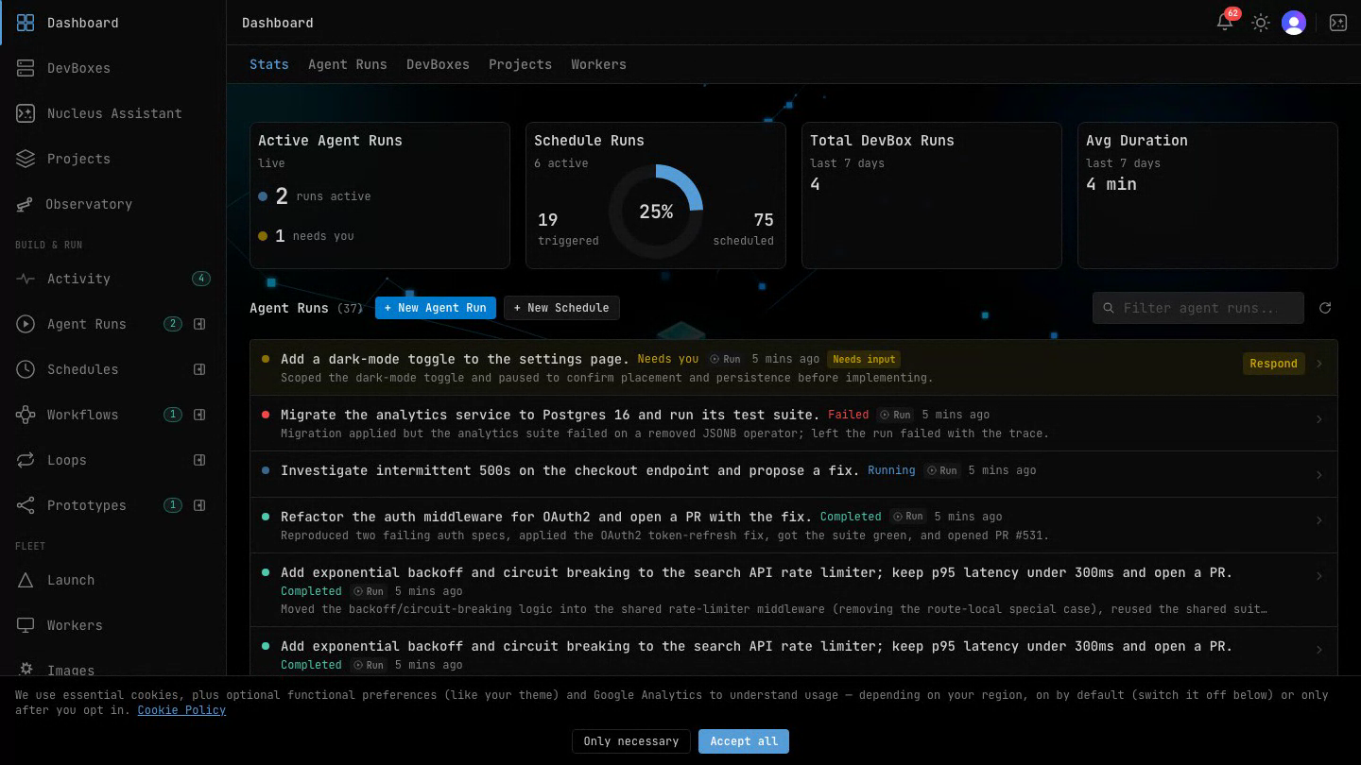Choose Only necessary cookies
Screen dimensions: 1361x765
tap(631, 741)
